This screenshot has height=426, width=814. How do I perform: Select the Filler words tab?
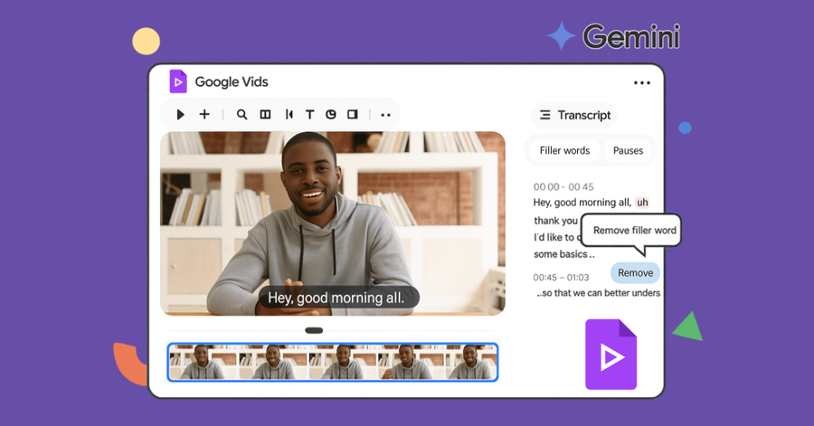pyautogui.click(x=564, y=150)
